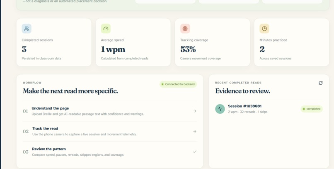Screen dimensions: 334x169
Task: Click the 'Persisted in classroom data' caption
Action: click(x=41, y=59)
